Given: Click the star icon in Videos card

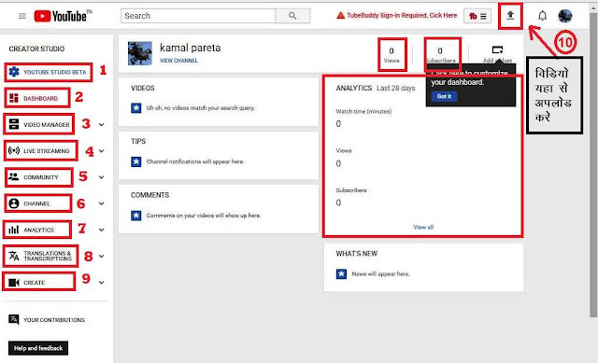Looking at the screenshot, I should point(136,108).
